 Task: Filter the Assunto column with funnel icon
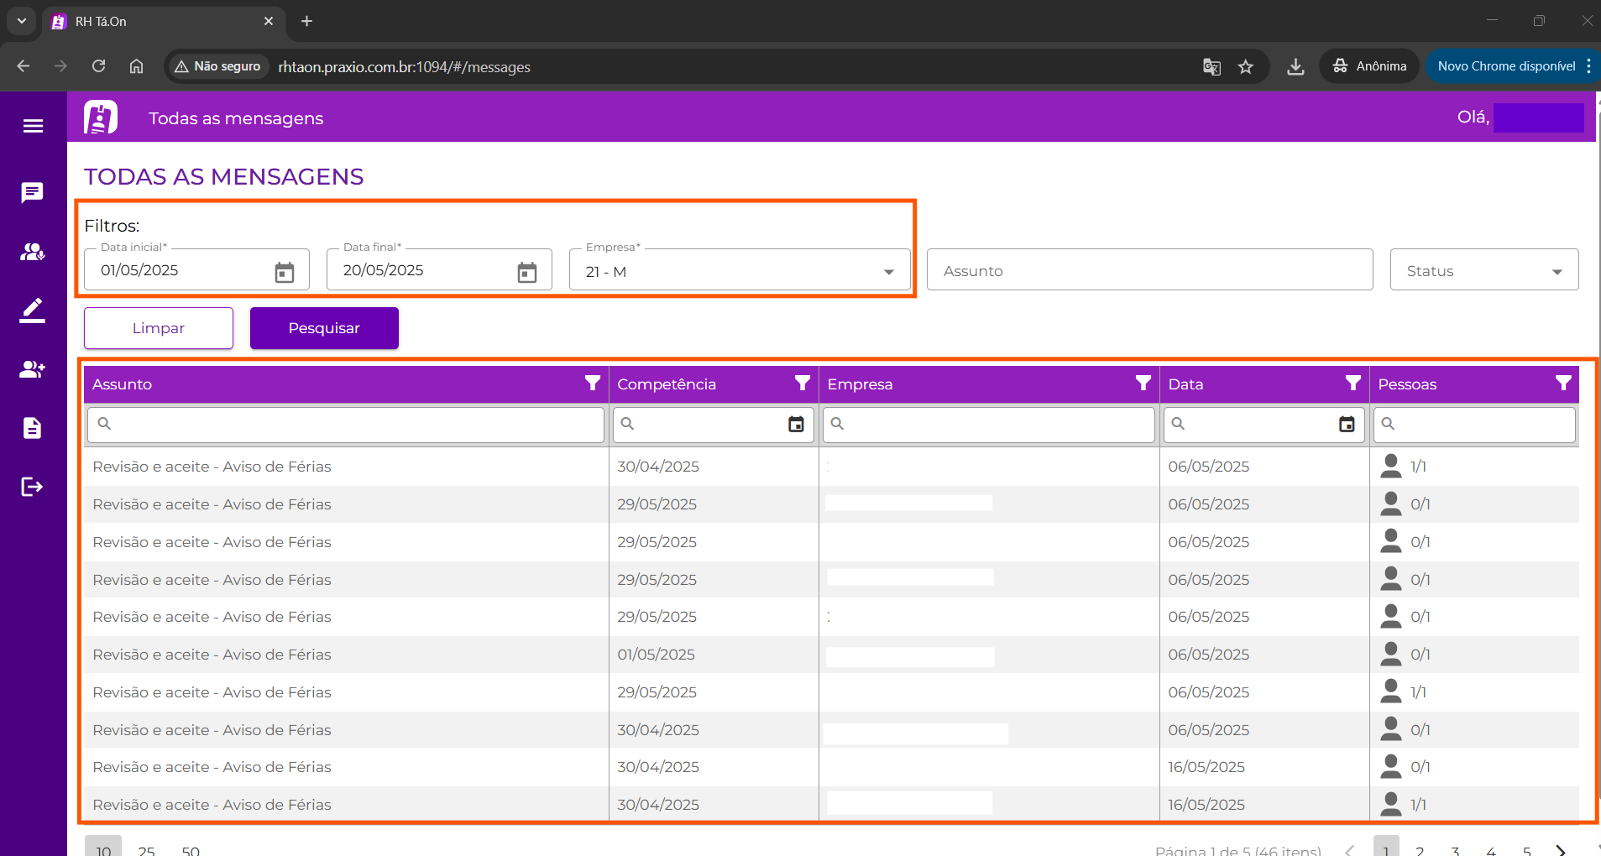click(x=593, y=384)
